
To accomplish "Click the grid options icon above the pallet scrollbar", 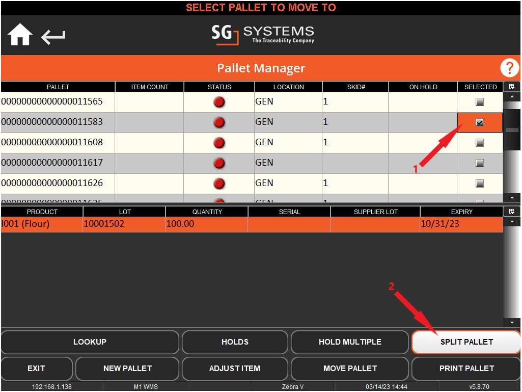I will coord(511,86).
